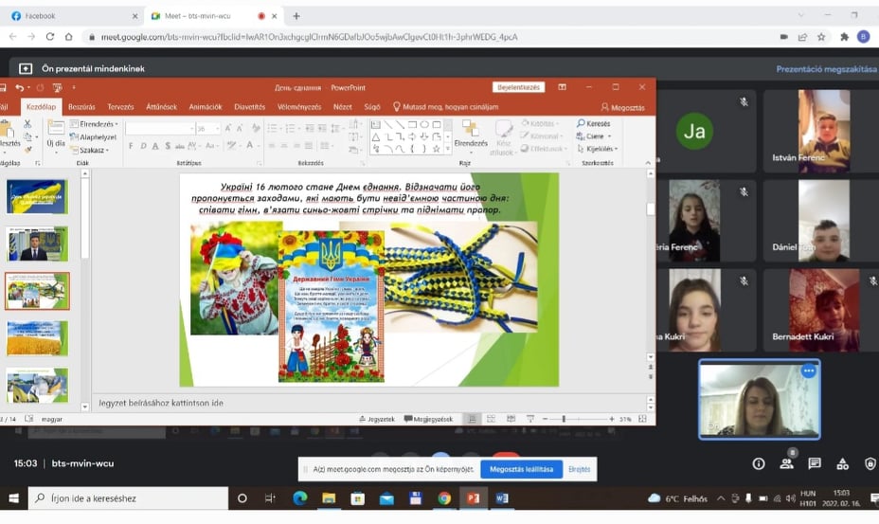Open PowerPoint from the Windows taskbar
The image size is (879, 524).
473,497
